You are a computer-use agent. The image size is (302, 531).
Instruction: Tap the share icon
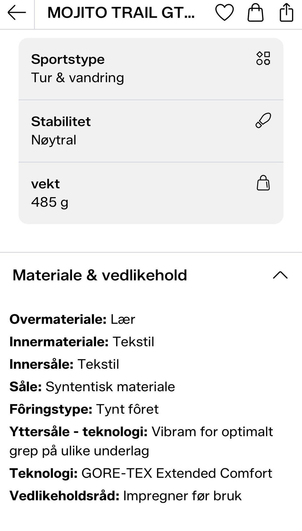click(x=286, y=13)
